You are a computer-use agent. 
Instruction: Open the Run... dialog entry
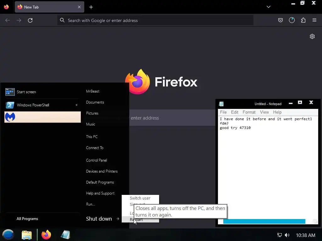(x=91, y=204)
